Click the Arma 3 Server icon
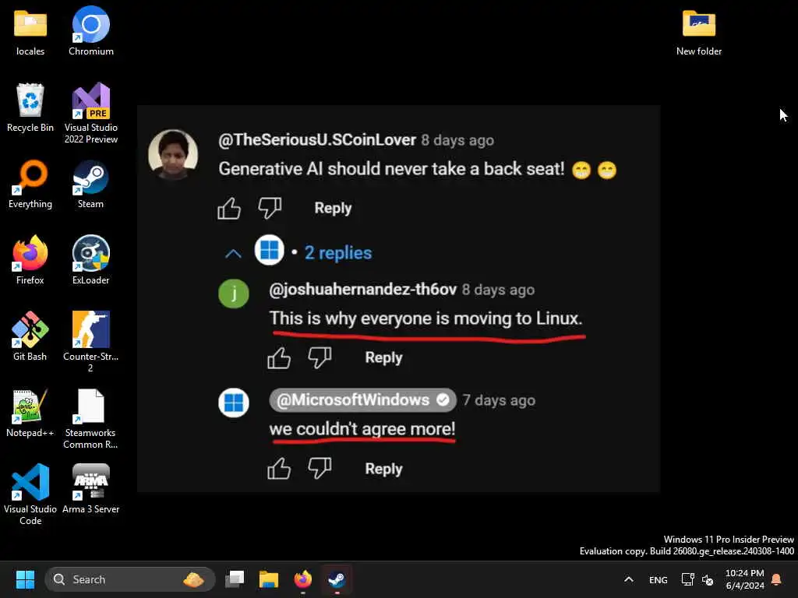 coord(90,488)
